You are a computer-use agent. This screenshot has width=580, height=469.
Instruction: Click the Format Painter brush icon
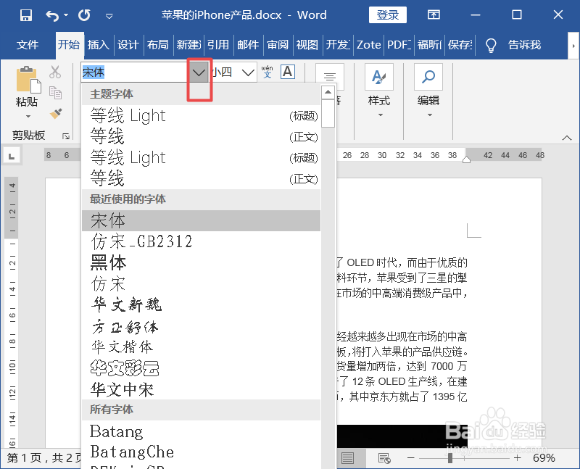tap(56, 113)
